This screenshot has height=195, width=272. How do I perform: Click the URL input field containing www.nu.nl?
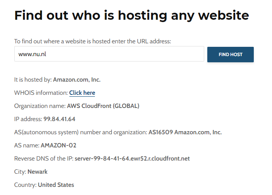[x=109, y=54]
